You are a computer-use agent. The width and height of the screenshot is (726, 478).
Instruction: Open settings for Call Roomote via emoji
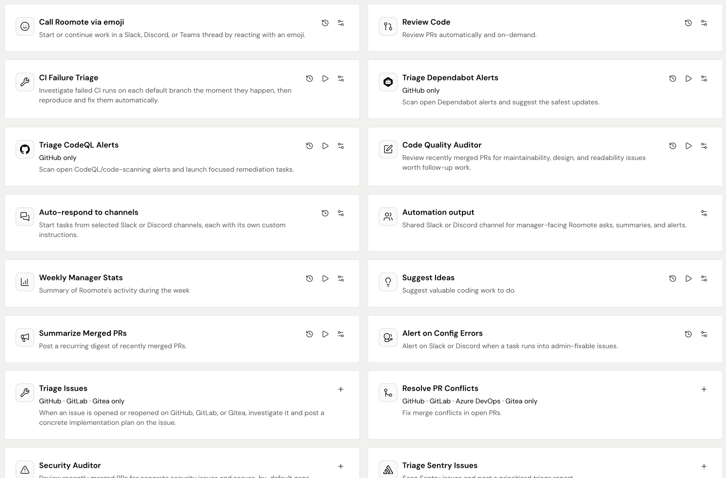click(341, 23)
